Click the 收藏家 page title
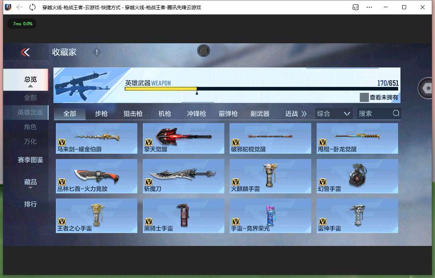The height and width of the screenshot is (278, 435). (x=65, y=52)
